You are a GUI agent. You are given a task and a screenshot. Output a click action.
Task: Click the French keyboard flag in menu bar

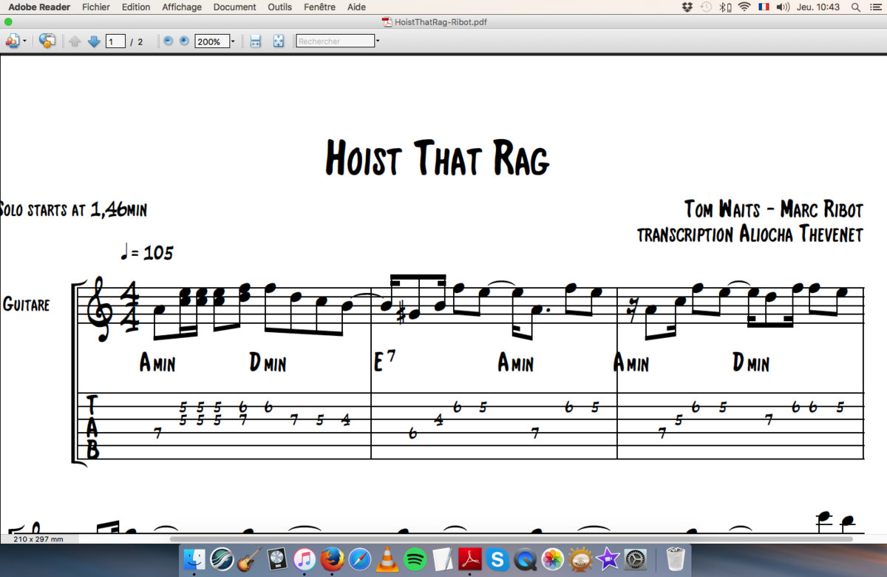point(763,7)
